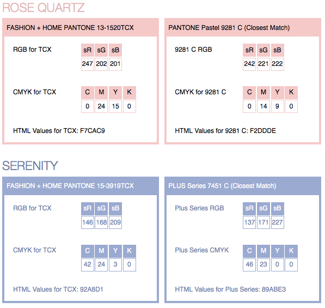Select the F7CAC9 HTML value text

pyautogui.click(x=93, y=131)
